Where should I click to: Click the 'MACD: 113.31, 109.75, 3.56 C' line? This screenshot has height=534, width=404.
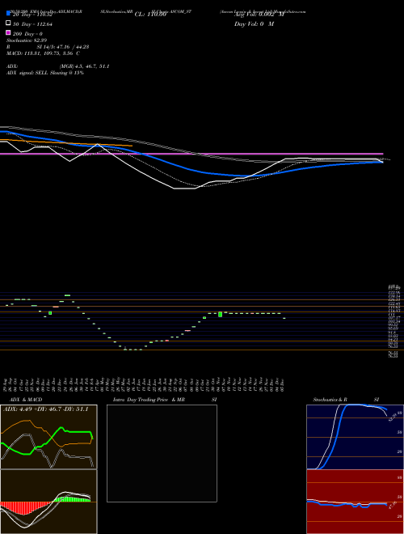(43, 53)
